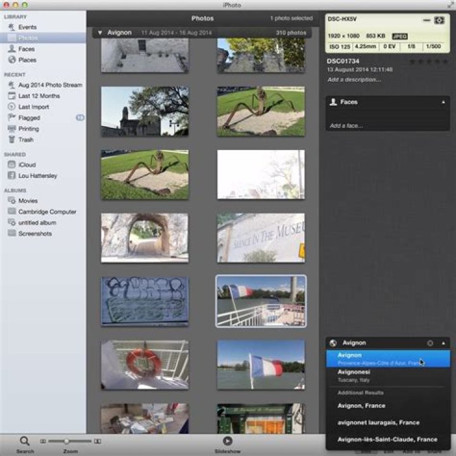Viewport: 456px width, 456px height.
Task: Click the Search magnifier icon
Action: [25, 441]
